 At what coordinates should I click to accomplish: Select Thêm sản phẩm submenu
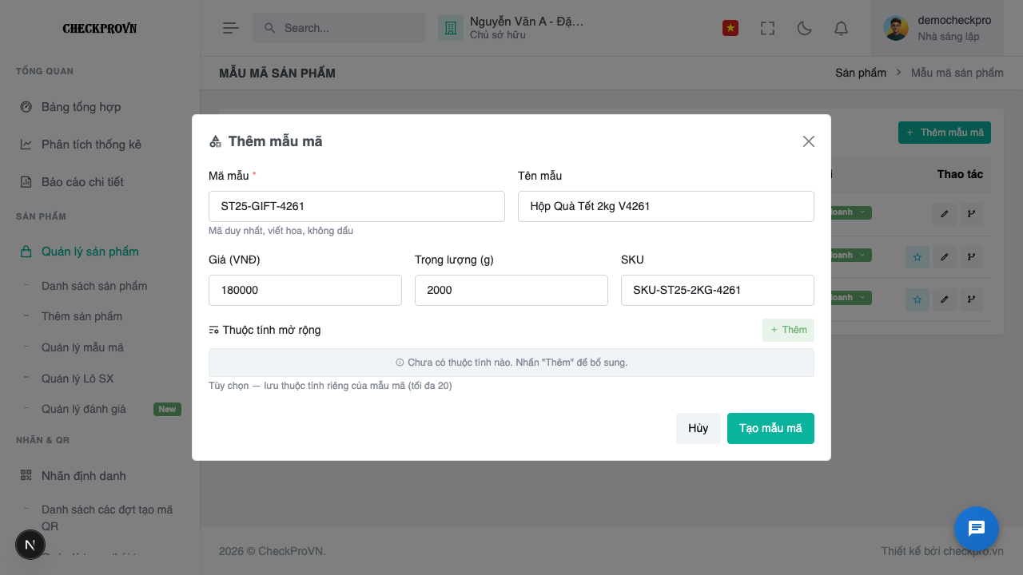click(82, 316)
